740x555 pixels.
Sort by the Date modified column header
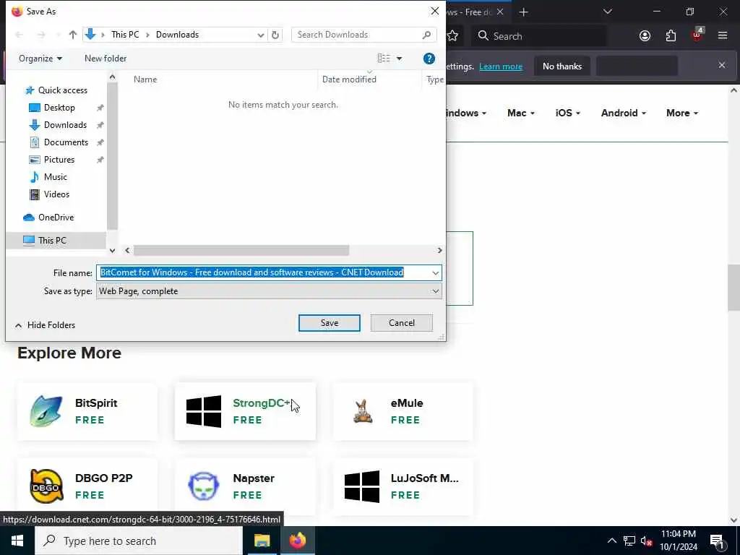(349, 79)
